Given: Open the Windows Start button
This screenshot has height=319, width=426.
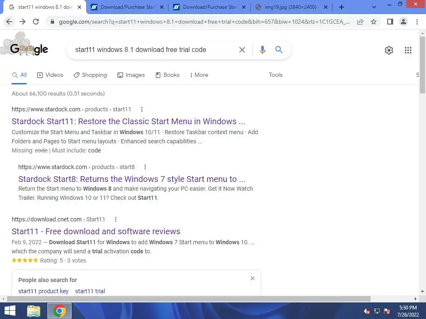Looking at the screenshot, I should click(x=10, y=311).
